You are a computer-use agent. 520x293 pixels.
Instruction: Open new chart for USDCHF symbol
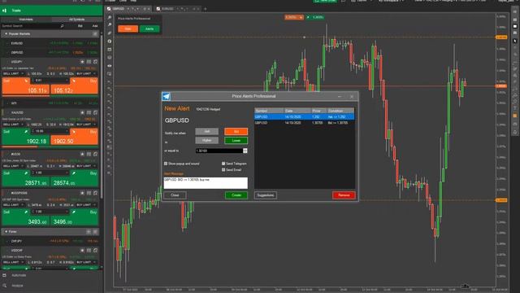(95, 251)
